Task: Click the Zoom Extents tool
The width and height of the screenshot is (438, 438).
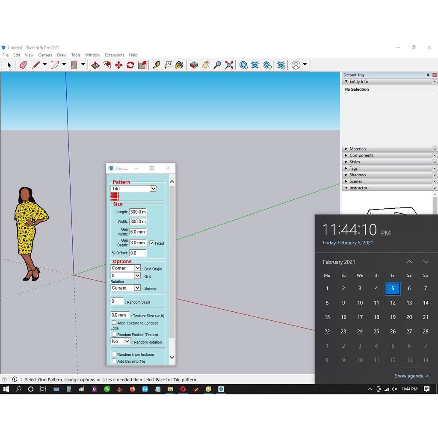Action: 229,65
